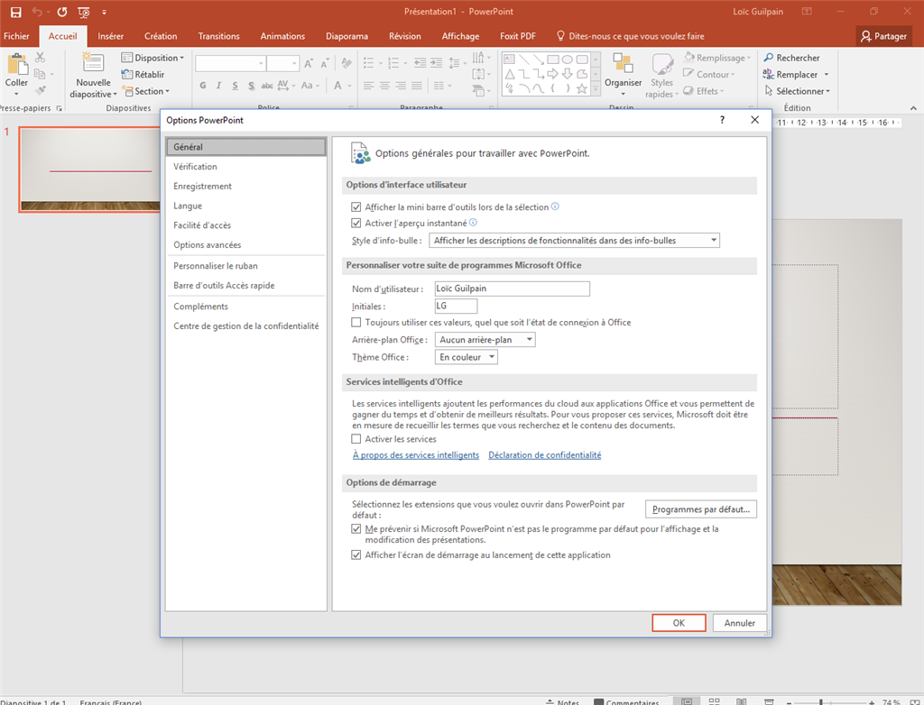Open the Thème Office dropdown
The image size is (924, 705).
coord(467,357)
